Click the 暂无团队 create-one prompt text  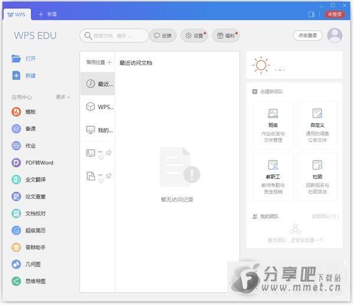tap(296, 240)
